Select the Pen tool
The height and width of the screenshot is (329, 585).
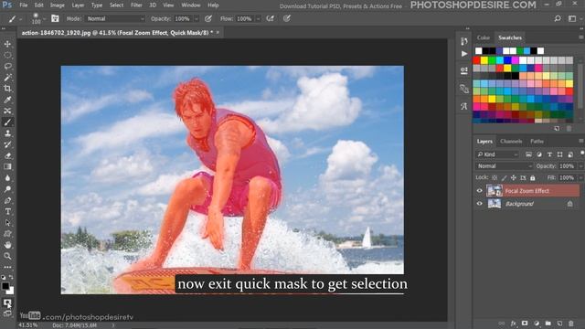click(x=7, y=200)
